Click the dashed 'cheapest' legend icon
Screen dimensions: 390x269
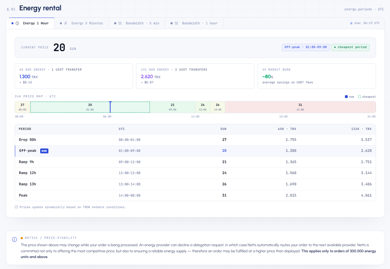pyautogui.click(x=359, y=97)
